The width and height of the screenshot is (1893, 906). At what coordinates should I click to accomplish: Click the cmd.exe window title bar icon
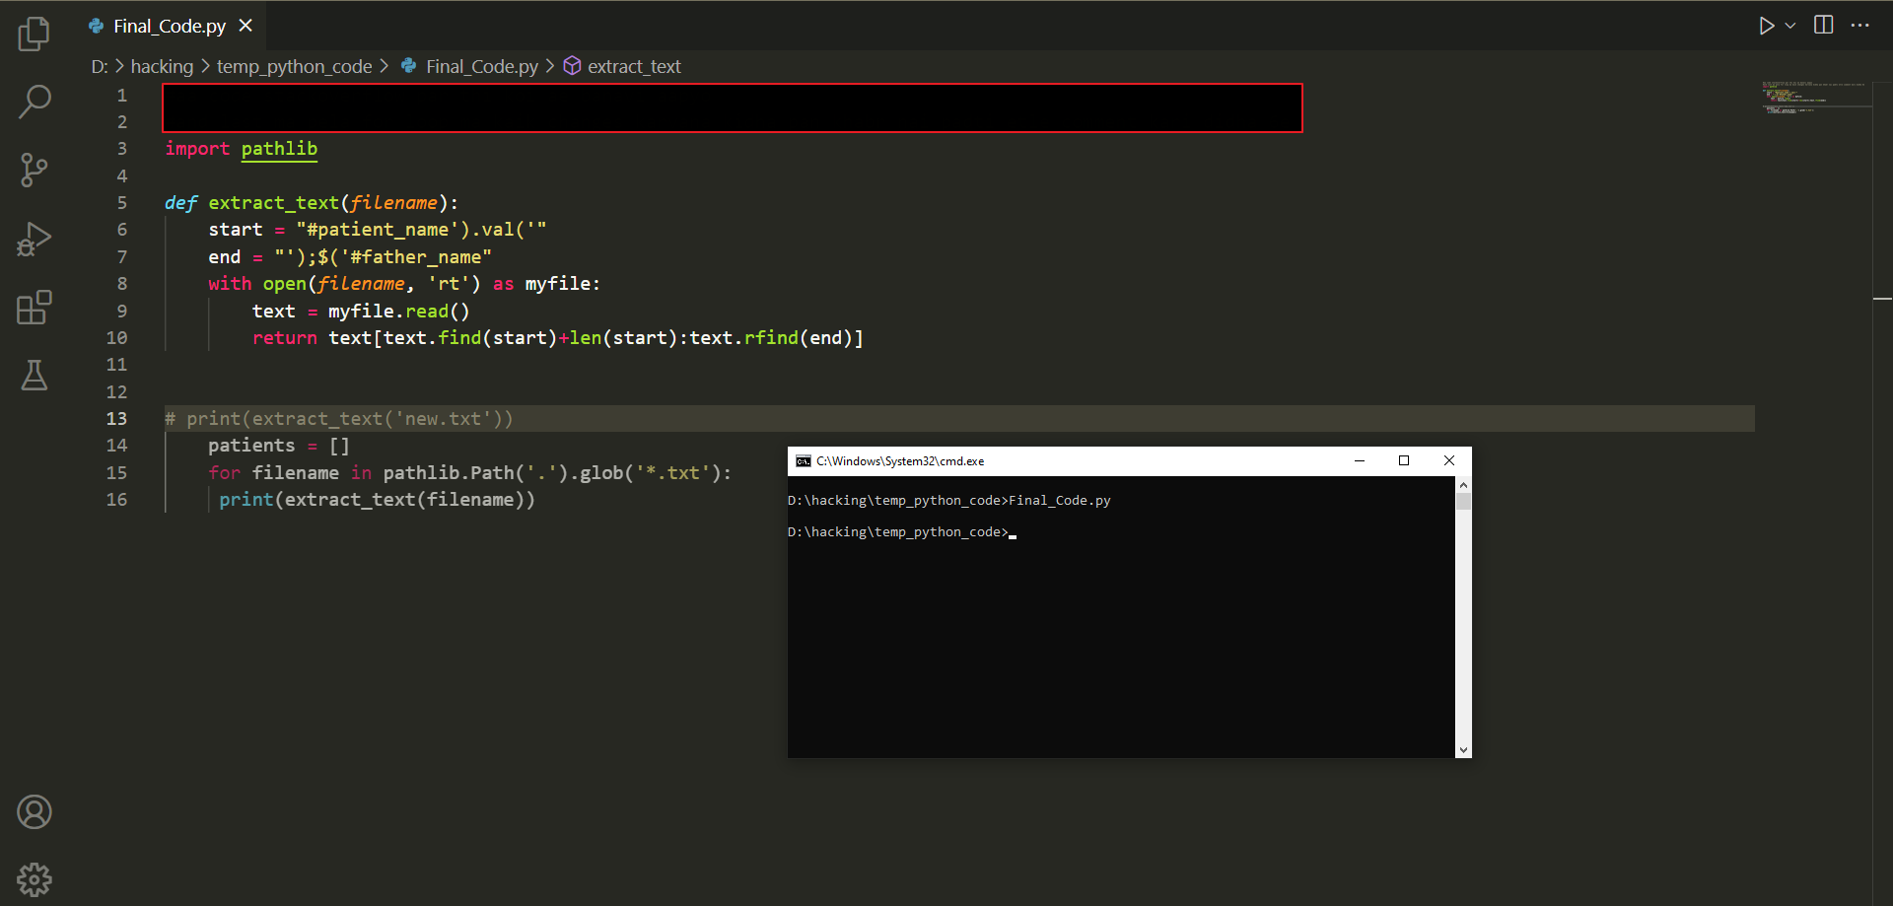(804, 461)
